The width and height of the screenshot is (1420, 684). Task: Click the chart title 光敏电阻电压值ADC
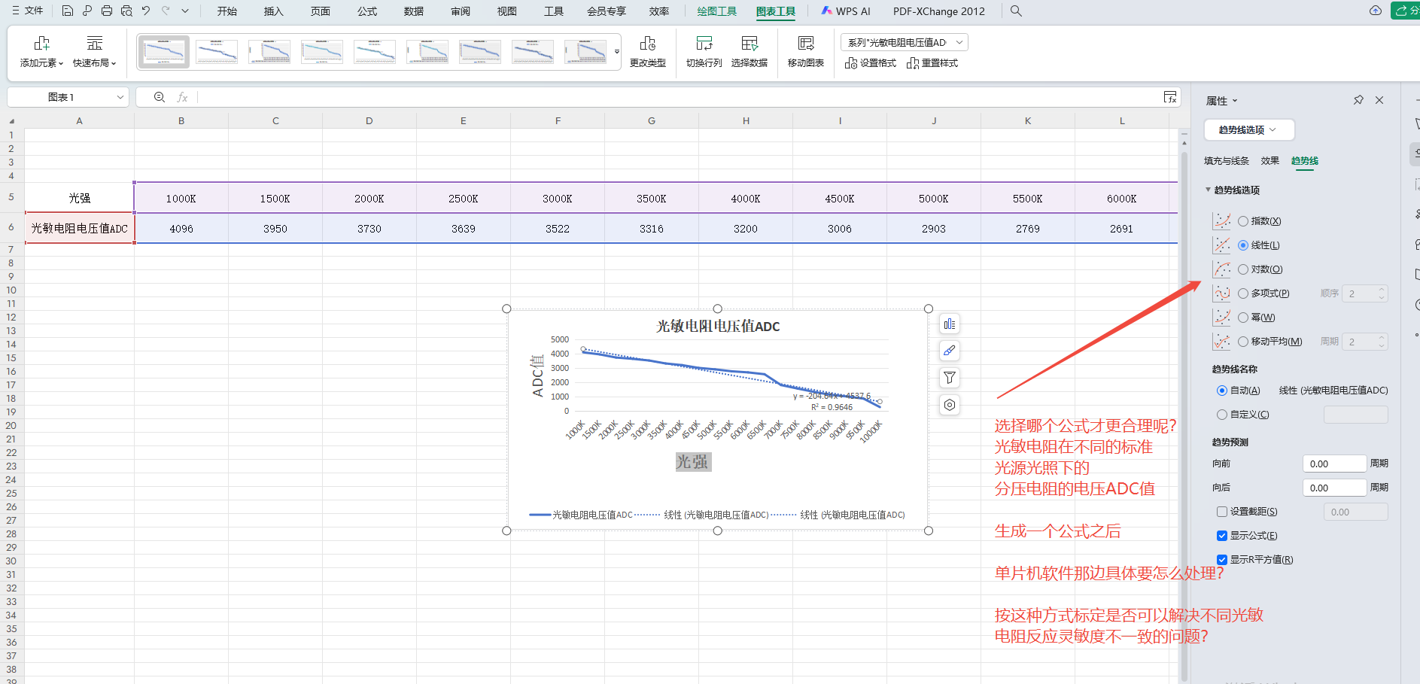point(718,326)
